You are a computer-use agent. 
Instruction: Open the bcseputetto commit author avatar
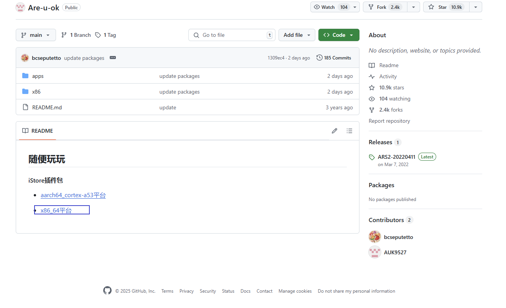coord(25,58)
